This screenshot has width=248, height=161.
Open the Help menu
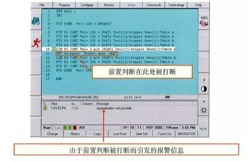click(198, 5)
